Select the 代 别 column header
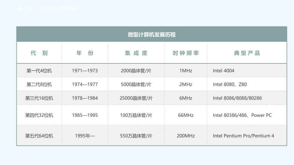294x165 pixels. [39, 53]
